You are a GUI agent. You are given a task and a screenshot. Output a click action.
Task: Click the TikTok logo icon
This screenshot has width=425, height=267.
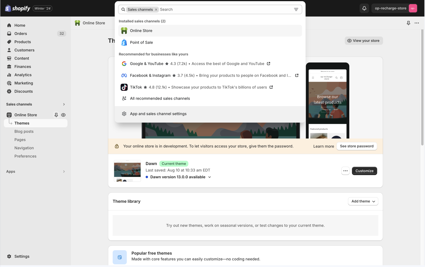(124, 87)
